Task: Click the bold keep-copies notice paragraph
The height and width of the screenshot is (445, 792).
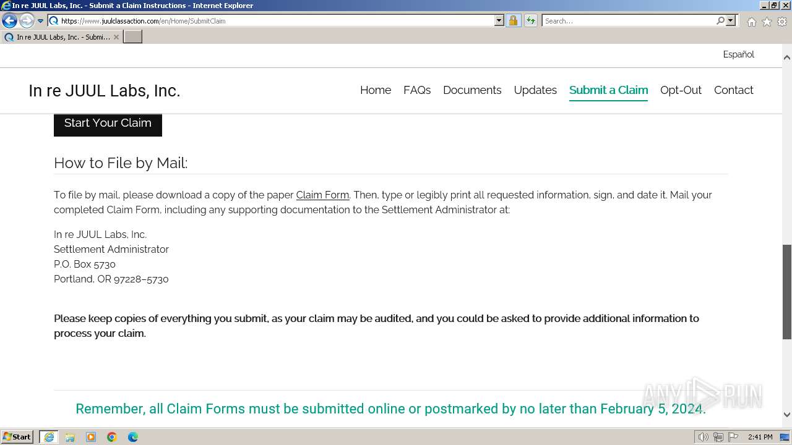Action: coord(376,326)
